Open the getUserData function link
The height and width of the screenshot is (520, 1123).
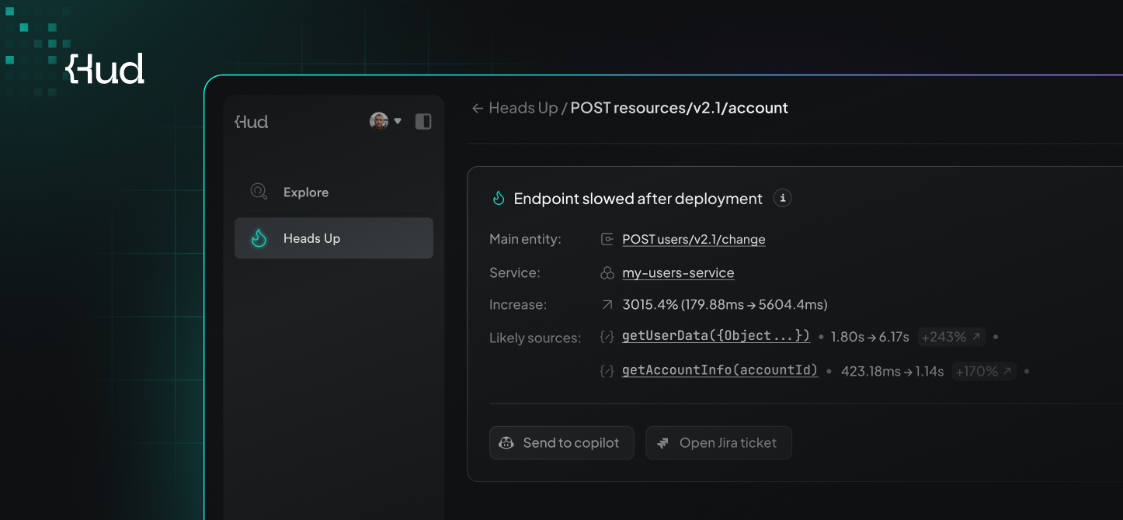pos(715,336)
